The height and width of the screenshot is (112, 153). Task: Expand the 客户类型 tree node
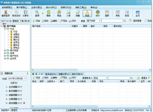(5, 50)
